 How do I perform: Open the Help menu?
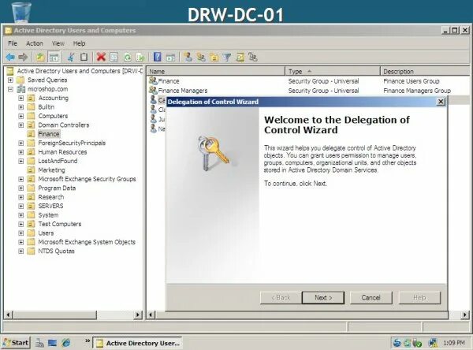click(79, 43)
